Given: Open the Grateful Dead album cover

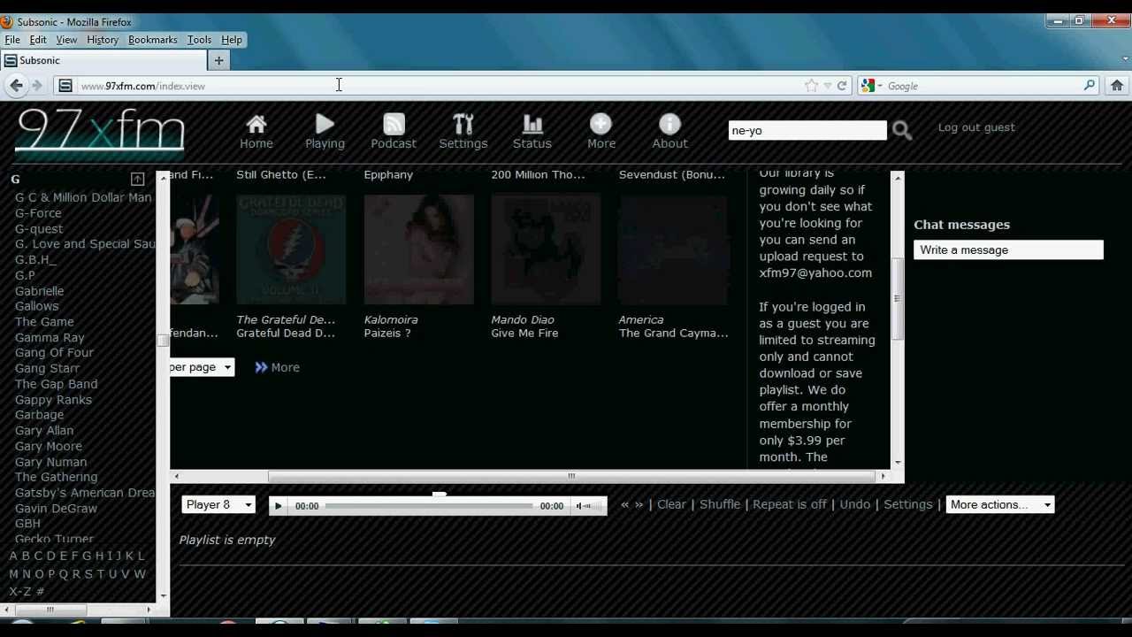Looking at the screenshot, I should 291,250.
